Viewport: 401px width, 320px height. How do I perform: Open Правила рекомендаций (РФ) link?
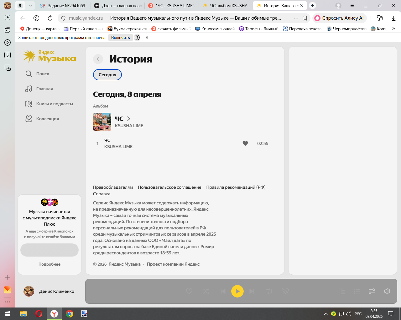click(x=236, y=187)
